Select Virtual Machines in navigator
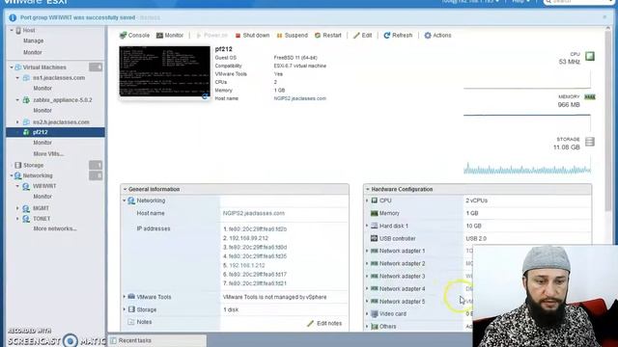Image resolution: width=618 pixels, height=347 pixels. pos(44,67)
